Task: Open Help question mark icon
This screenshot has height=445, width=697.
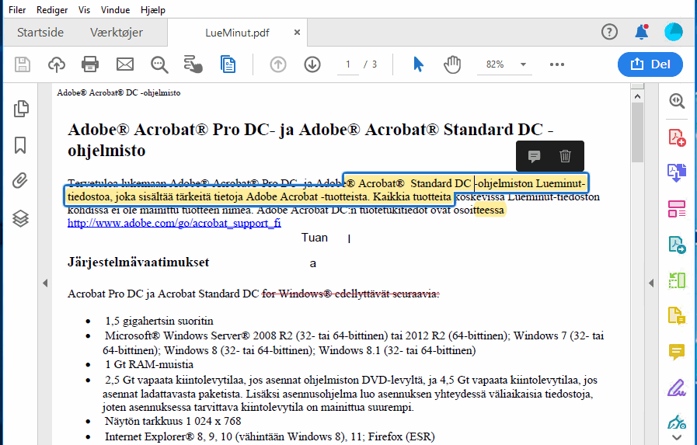Action: click(x=609, y=32)
